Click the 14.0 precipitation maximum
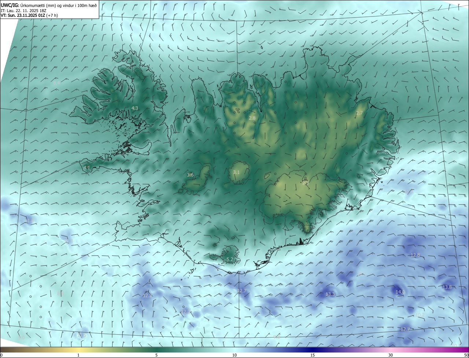 coord(400,292)
